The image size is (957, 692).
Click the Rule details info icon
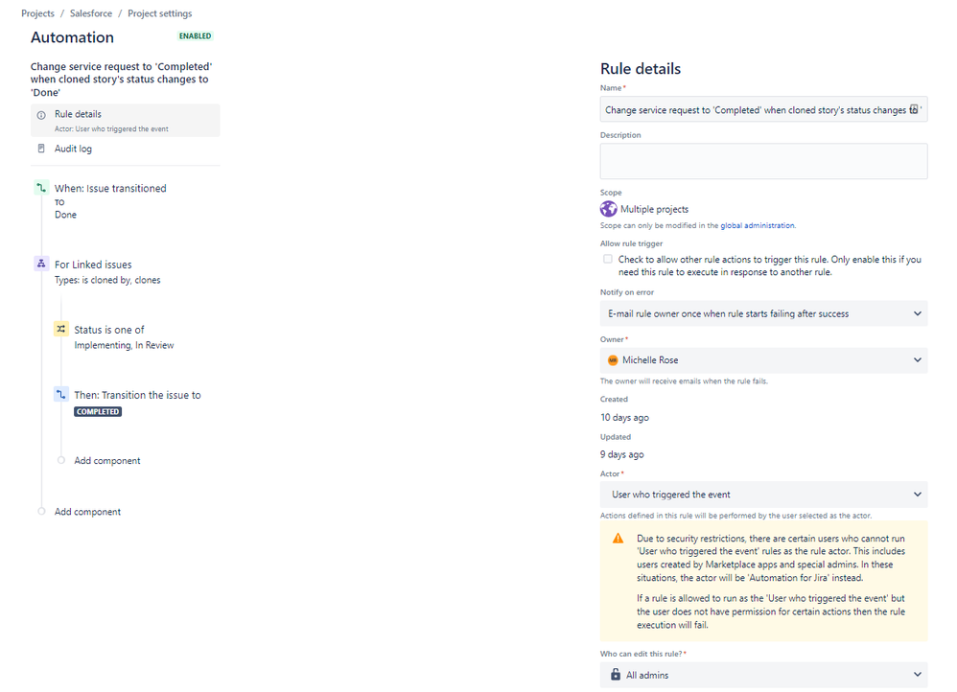41,115
